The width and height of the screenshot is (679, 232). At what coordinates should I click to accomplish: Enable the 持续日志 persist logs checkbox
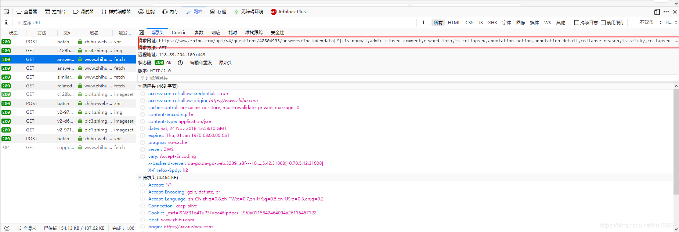(577, 23)
